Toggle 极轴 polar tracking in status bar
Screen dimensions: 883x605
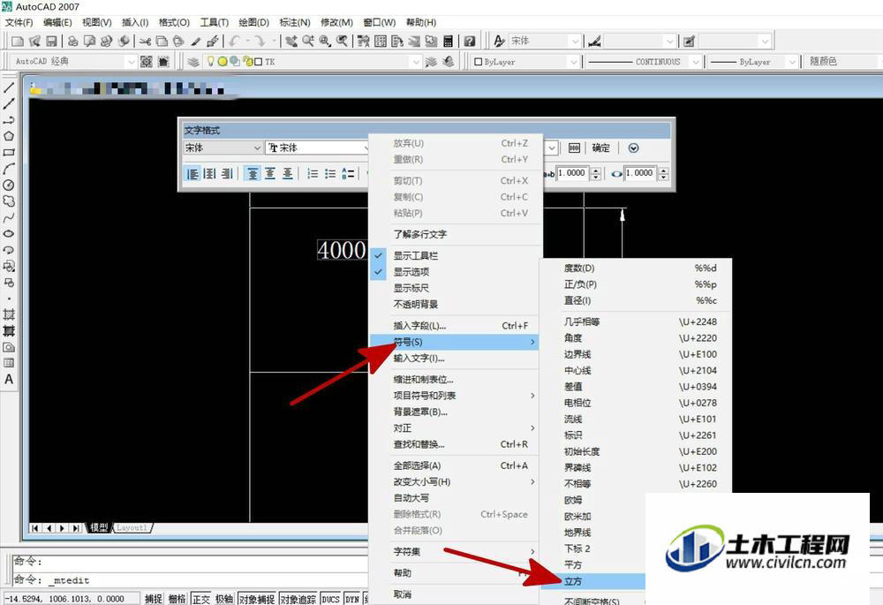click(x=224, y=599)
